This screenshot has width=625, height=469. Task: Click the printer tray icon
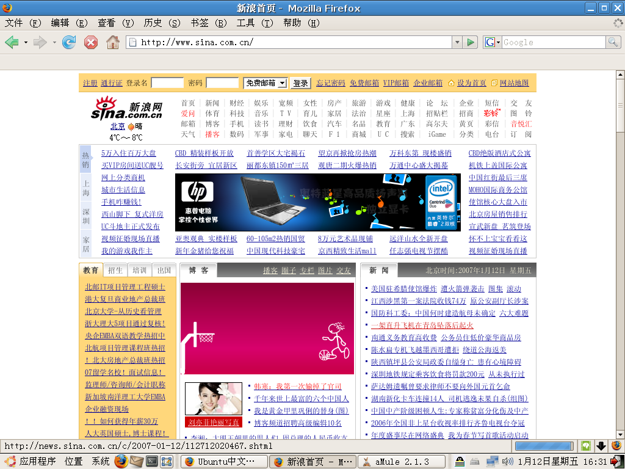click(475, 462)
